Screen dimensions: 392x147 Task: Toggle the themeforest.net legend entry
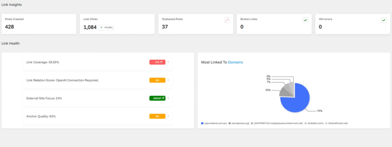pos(338,123)
